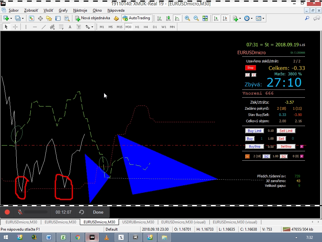Unmute the recording microphone icon
Image resolution: width=322 pixels, height=242 pixels.
[20, 212]
